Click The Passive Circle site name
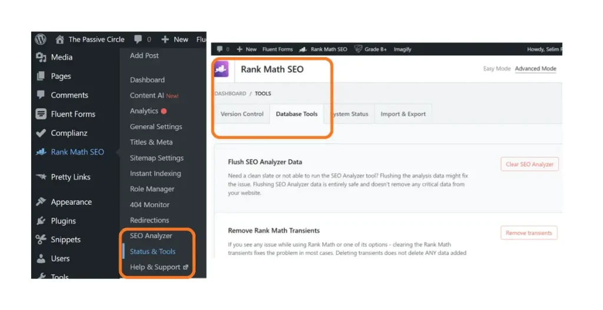 97,39
